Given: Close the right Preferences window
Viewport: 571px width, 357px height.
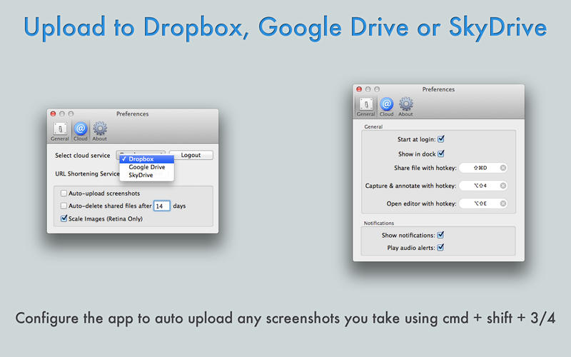Looking at the screenshot, I should [x=359, y=89].
